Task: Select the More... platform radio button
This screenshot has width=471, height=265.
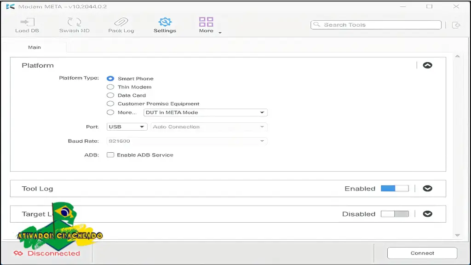Action: (110, 112)
